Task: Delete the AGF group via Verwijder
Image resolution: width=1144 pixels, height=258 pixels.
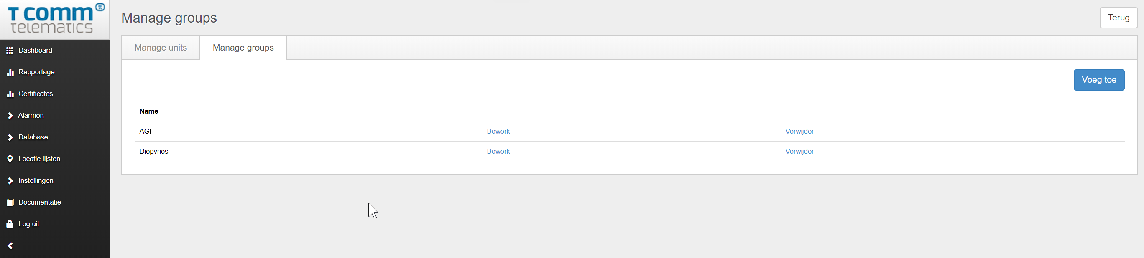Action: point(799,131)
